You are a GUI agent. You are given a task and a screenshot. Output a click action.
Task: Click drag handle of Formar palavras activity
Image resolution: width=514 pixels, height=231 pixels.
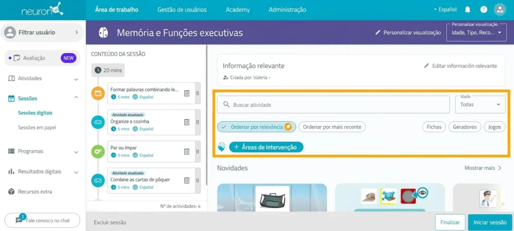[x=198, y=93]
